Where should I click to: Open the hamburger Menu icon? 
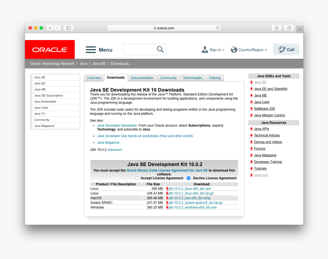(91, 50)
